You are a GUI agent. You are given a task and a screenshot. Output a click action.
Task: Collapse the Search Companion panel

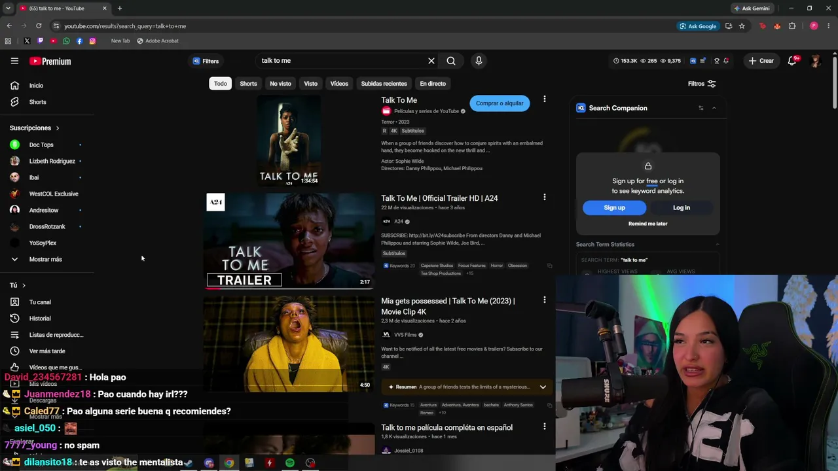coord(714,108)
